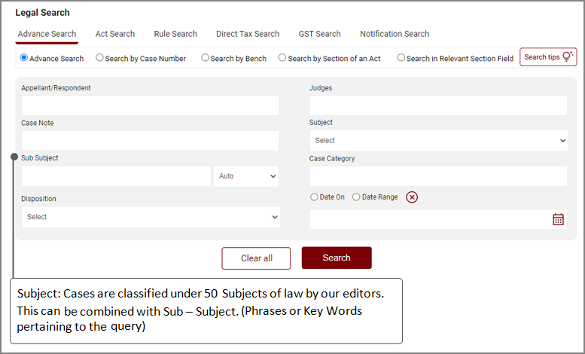Screen dimensions: 585x354
Task: Select Search by Case Number option
Action: 100,58
